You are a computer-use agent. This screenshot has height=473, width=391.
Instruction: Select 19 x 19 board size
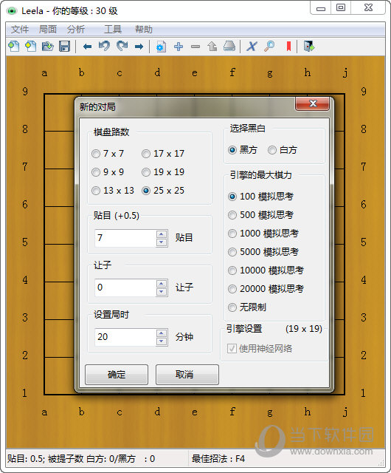point(163,172)
